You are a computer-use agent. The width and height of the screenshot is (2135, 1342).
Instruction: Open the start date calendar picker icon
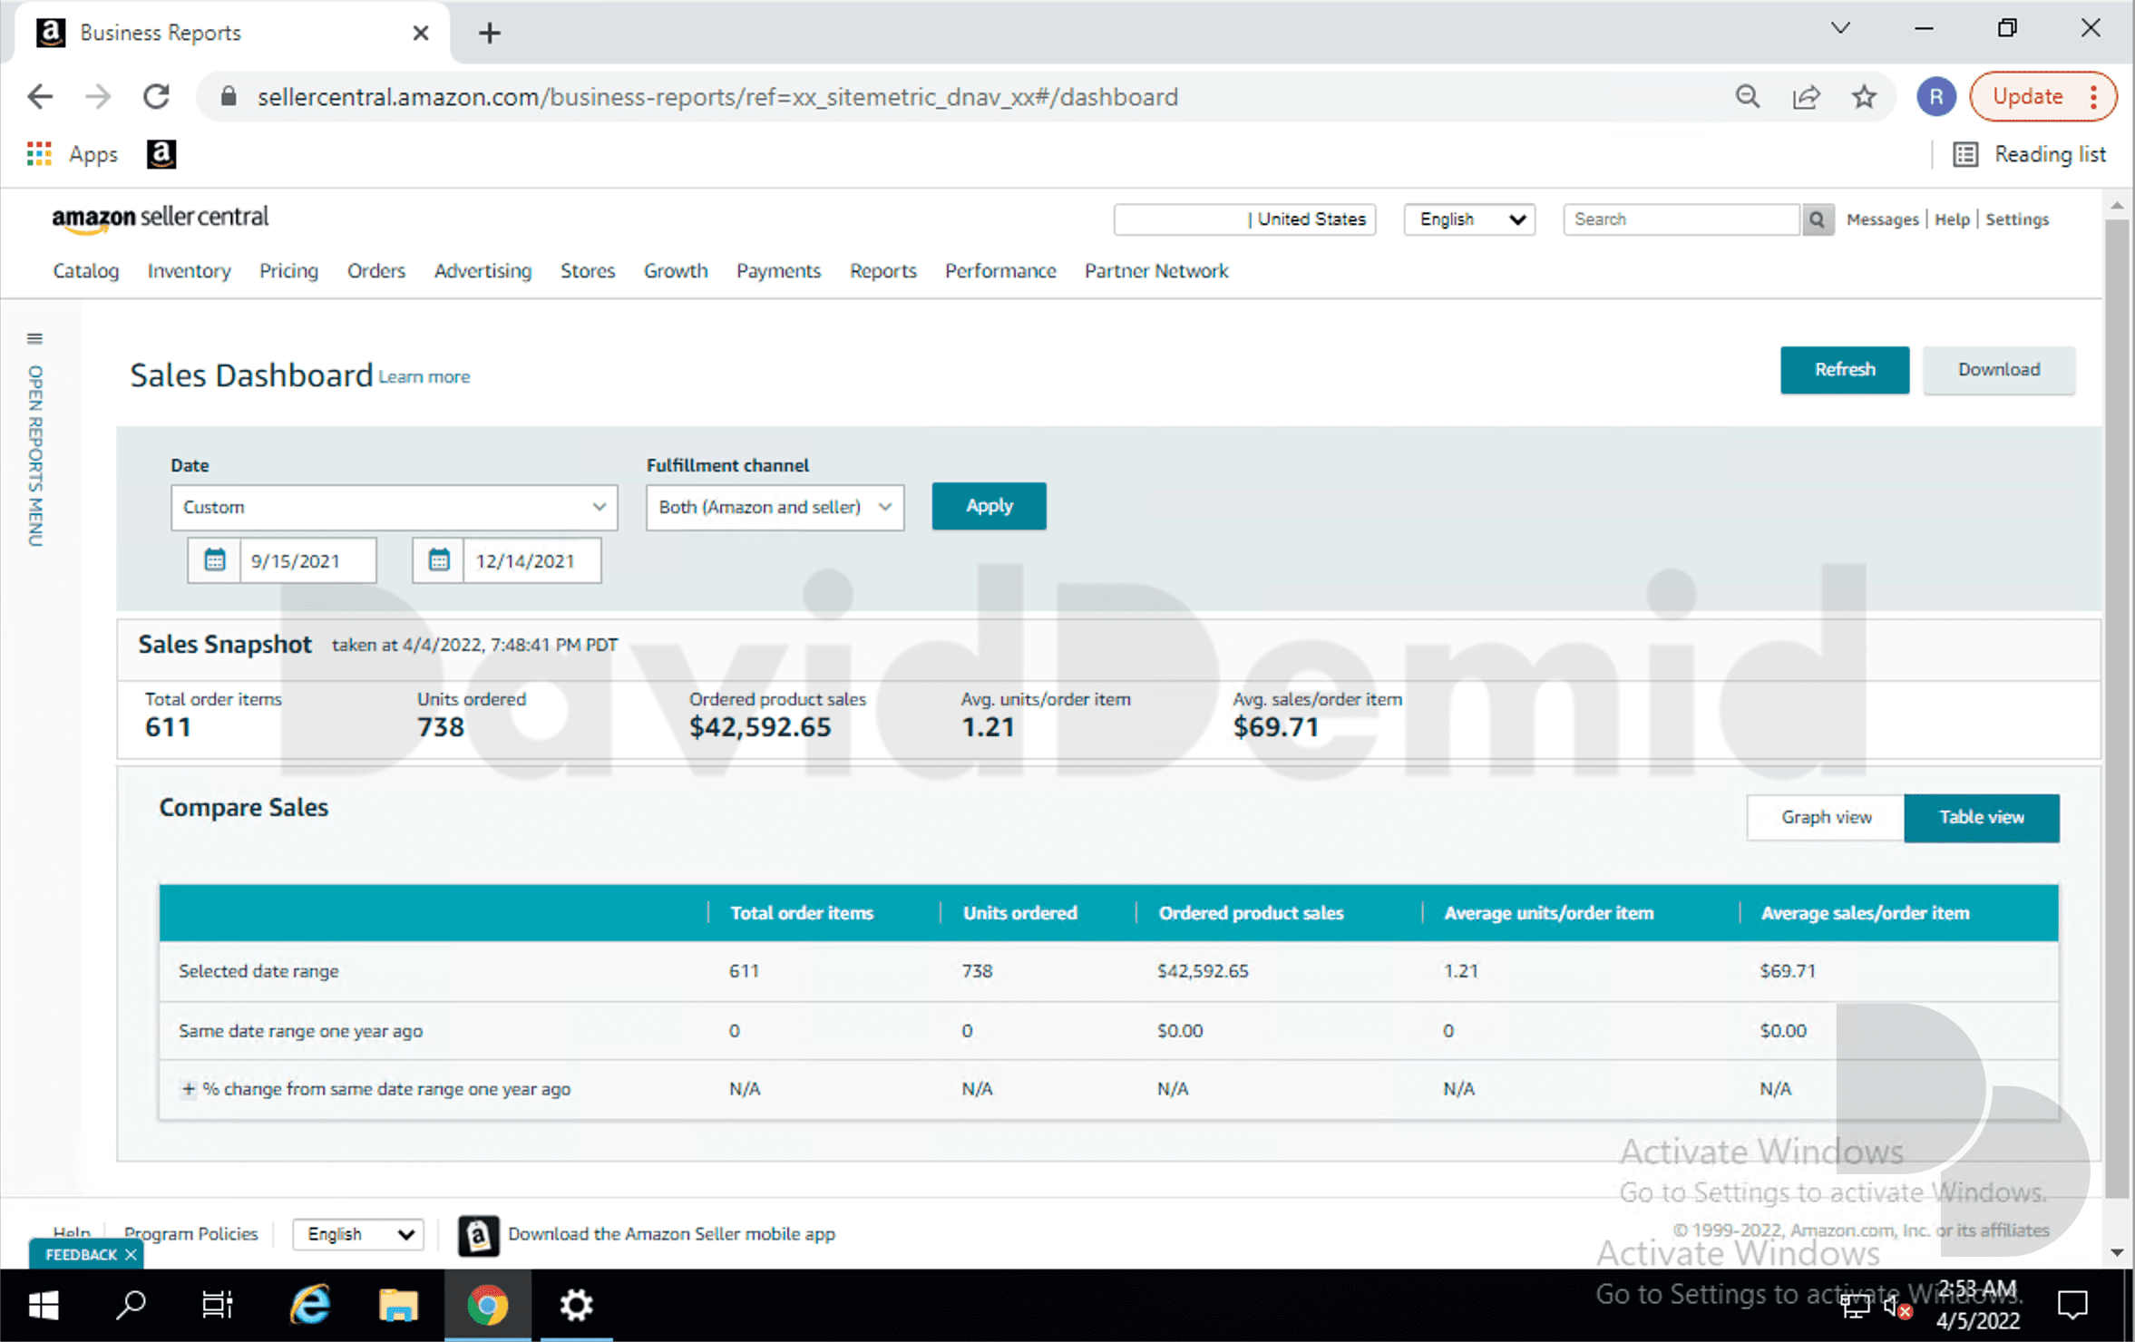pyautogui.click(x=214, y=560)
